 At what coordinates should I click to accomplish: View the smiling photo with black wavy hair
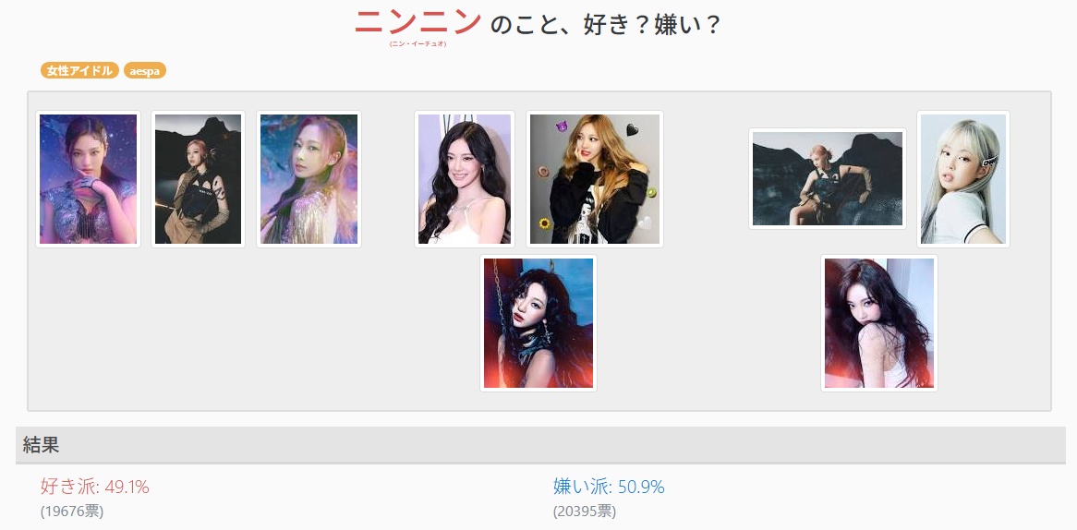pyautogui.click(x=465, y=179)
